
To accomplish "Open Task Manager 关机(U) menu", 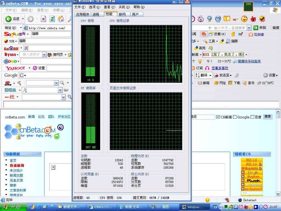I will coord(124,7).
